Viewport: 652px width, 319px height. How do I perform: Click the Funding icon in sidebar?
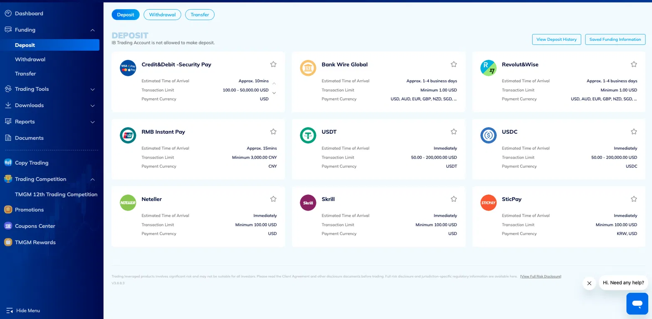click(x=8, y=30)
